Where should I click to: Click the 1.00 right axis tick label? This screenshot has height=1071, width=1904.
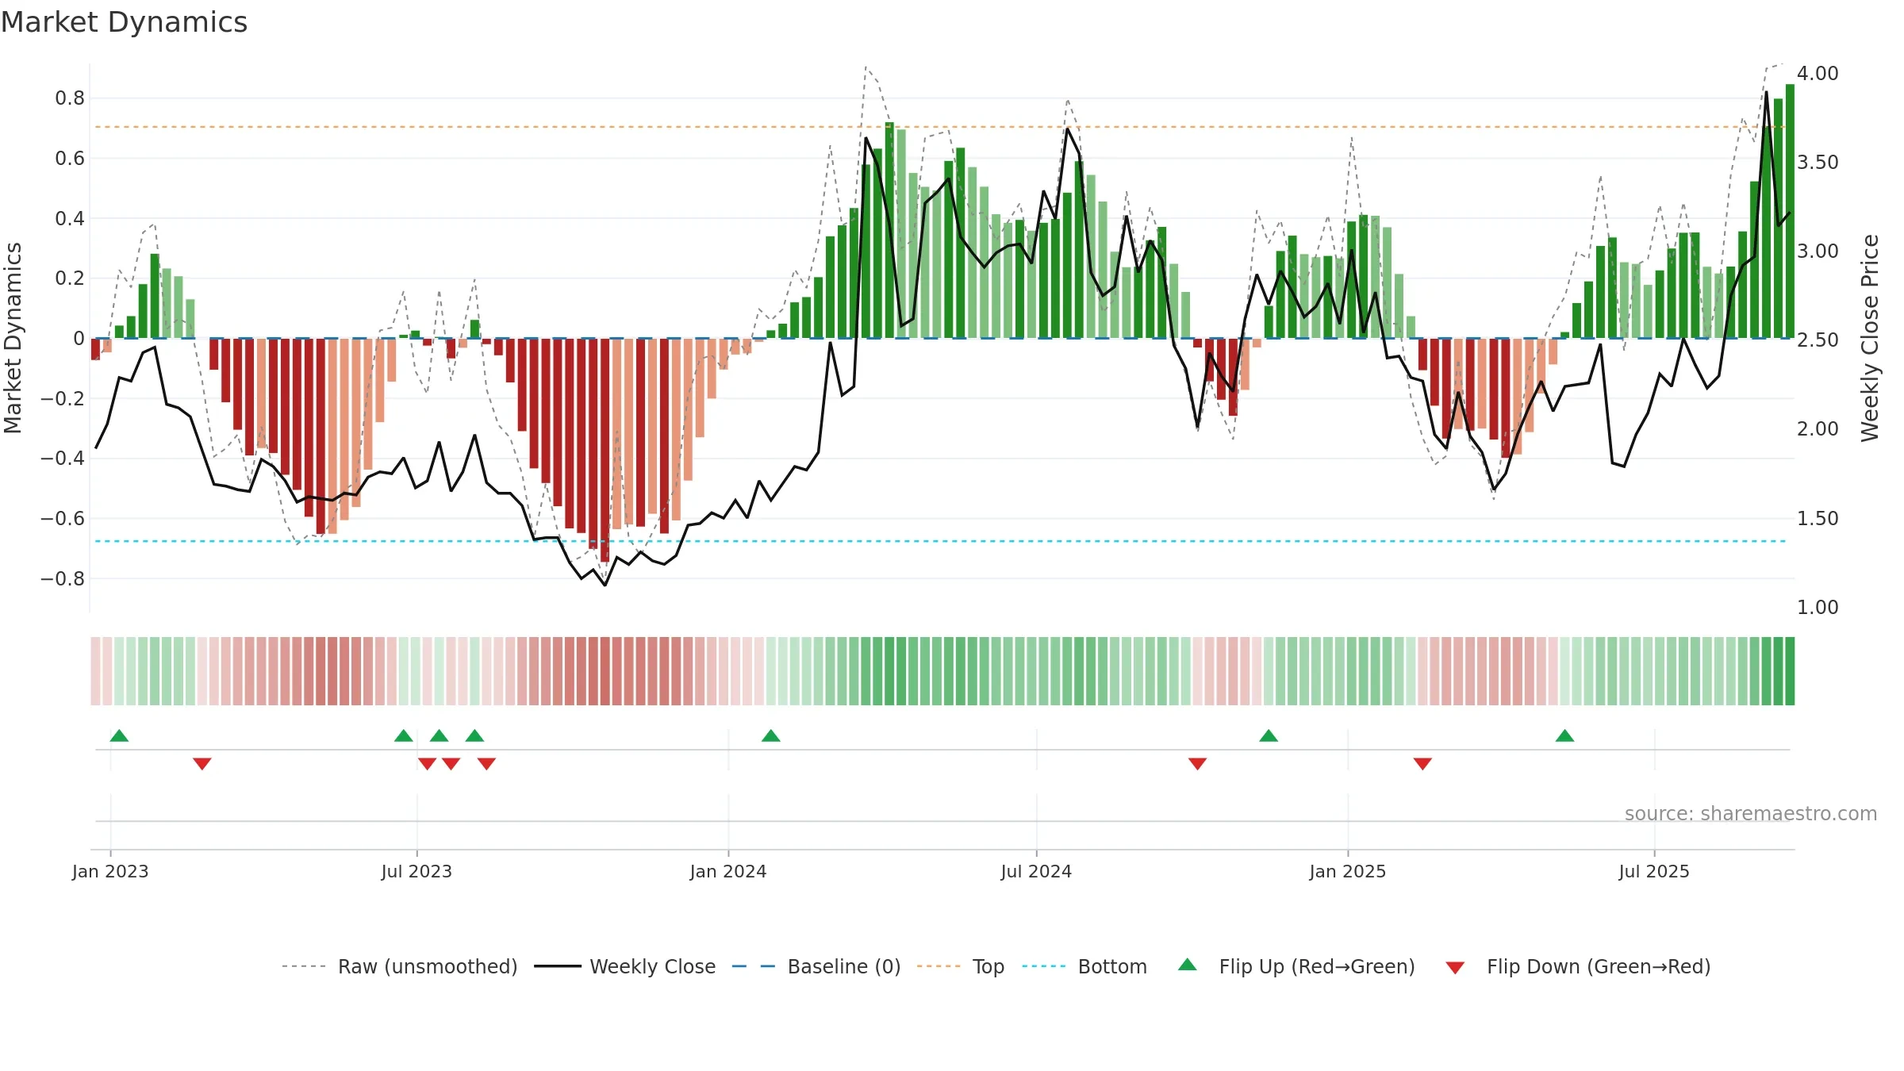(1818, 607)
